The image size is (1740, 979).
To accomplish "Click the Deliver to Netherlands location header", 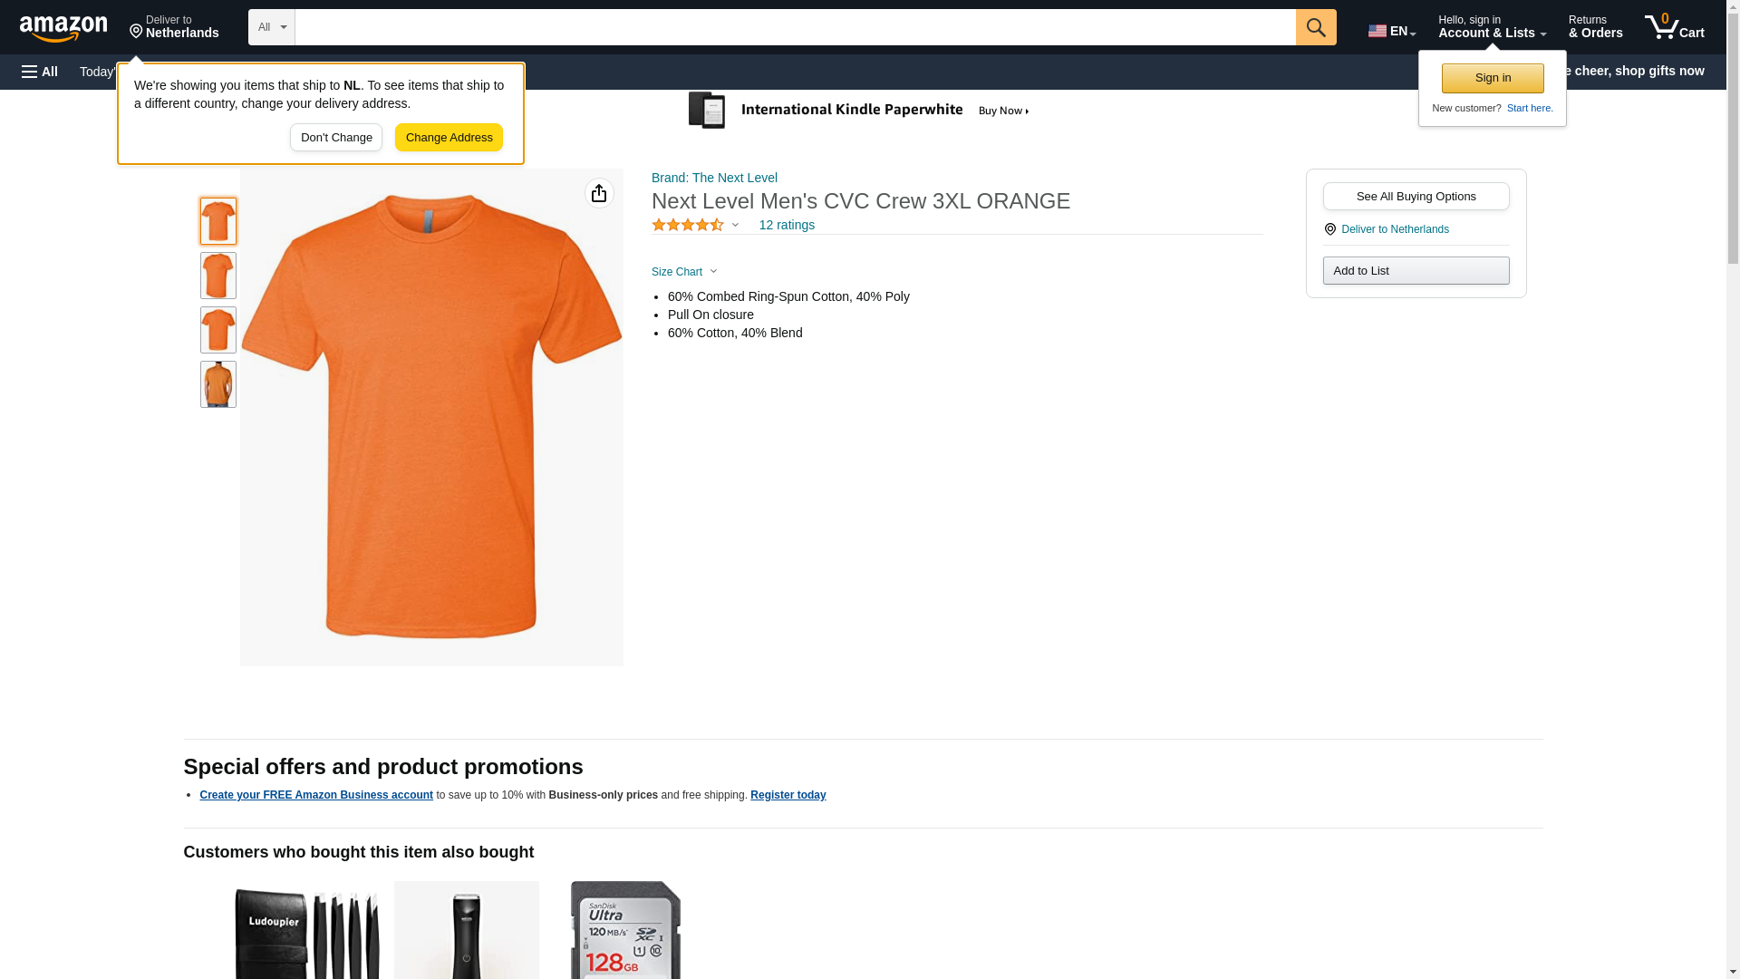I will (x=174, y=27).
